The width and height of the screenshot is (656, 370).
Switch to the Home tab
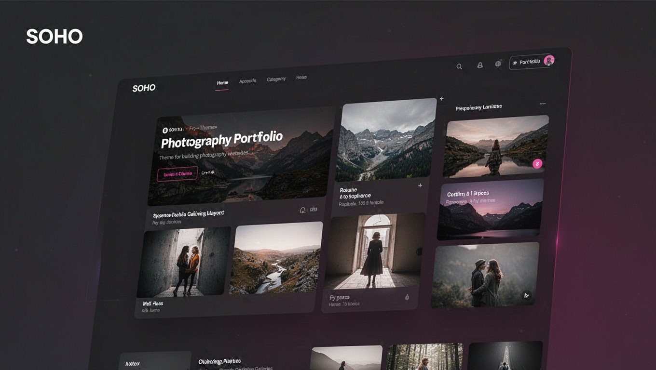point(222,83)
